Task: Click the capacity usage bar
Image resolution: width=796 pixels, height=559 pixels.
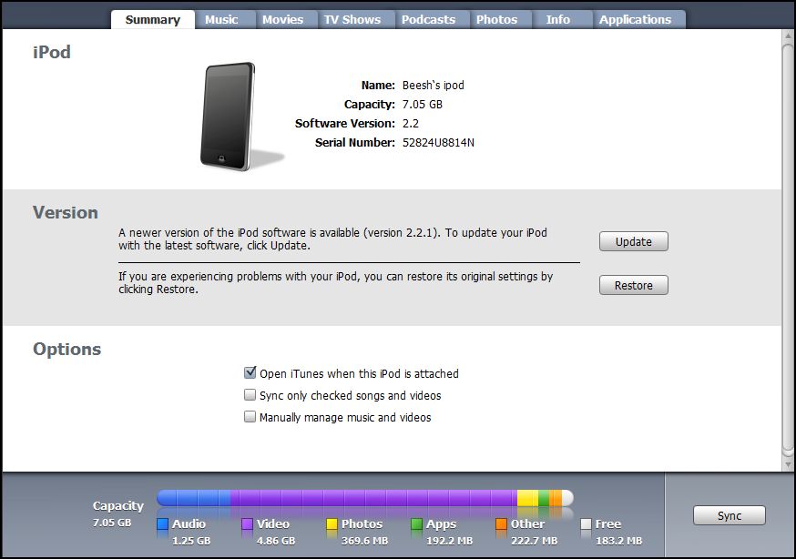Action: (364, 498)
